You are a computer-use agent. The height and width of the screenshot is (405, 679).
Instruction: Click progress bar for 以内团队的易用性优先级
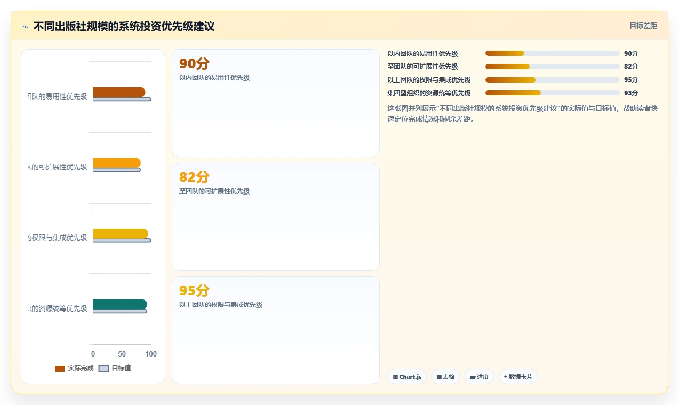coord(552,53)
